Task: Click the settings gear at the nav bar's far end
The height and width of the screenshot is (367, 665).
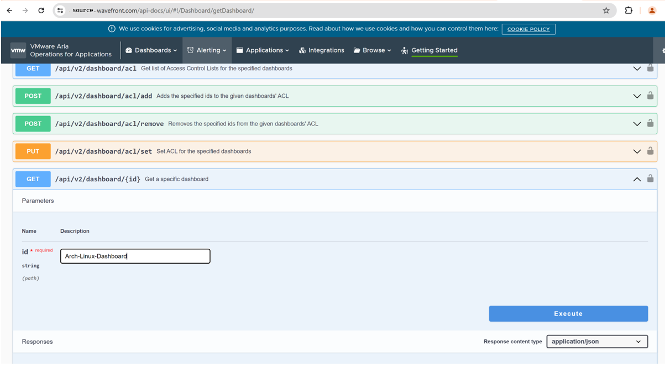Action: point(663,50)
